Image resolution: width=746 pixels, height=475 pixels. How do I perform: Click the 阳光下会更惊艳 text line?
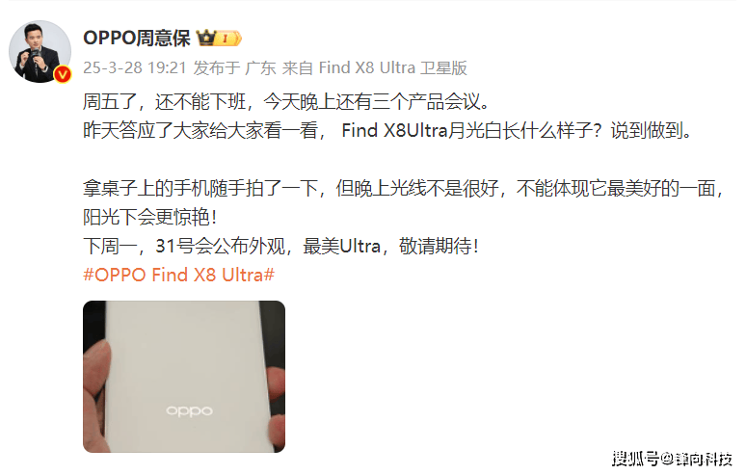tap(150, 218)
